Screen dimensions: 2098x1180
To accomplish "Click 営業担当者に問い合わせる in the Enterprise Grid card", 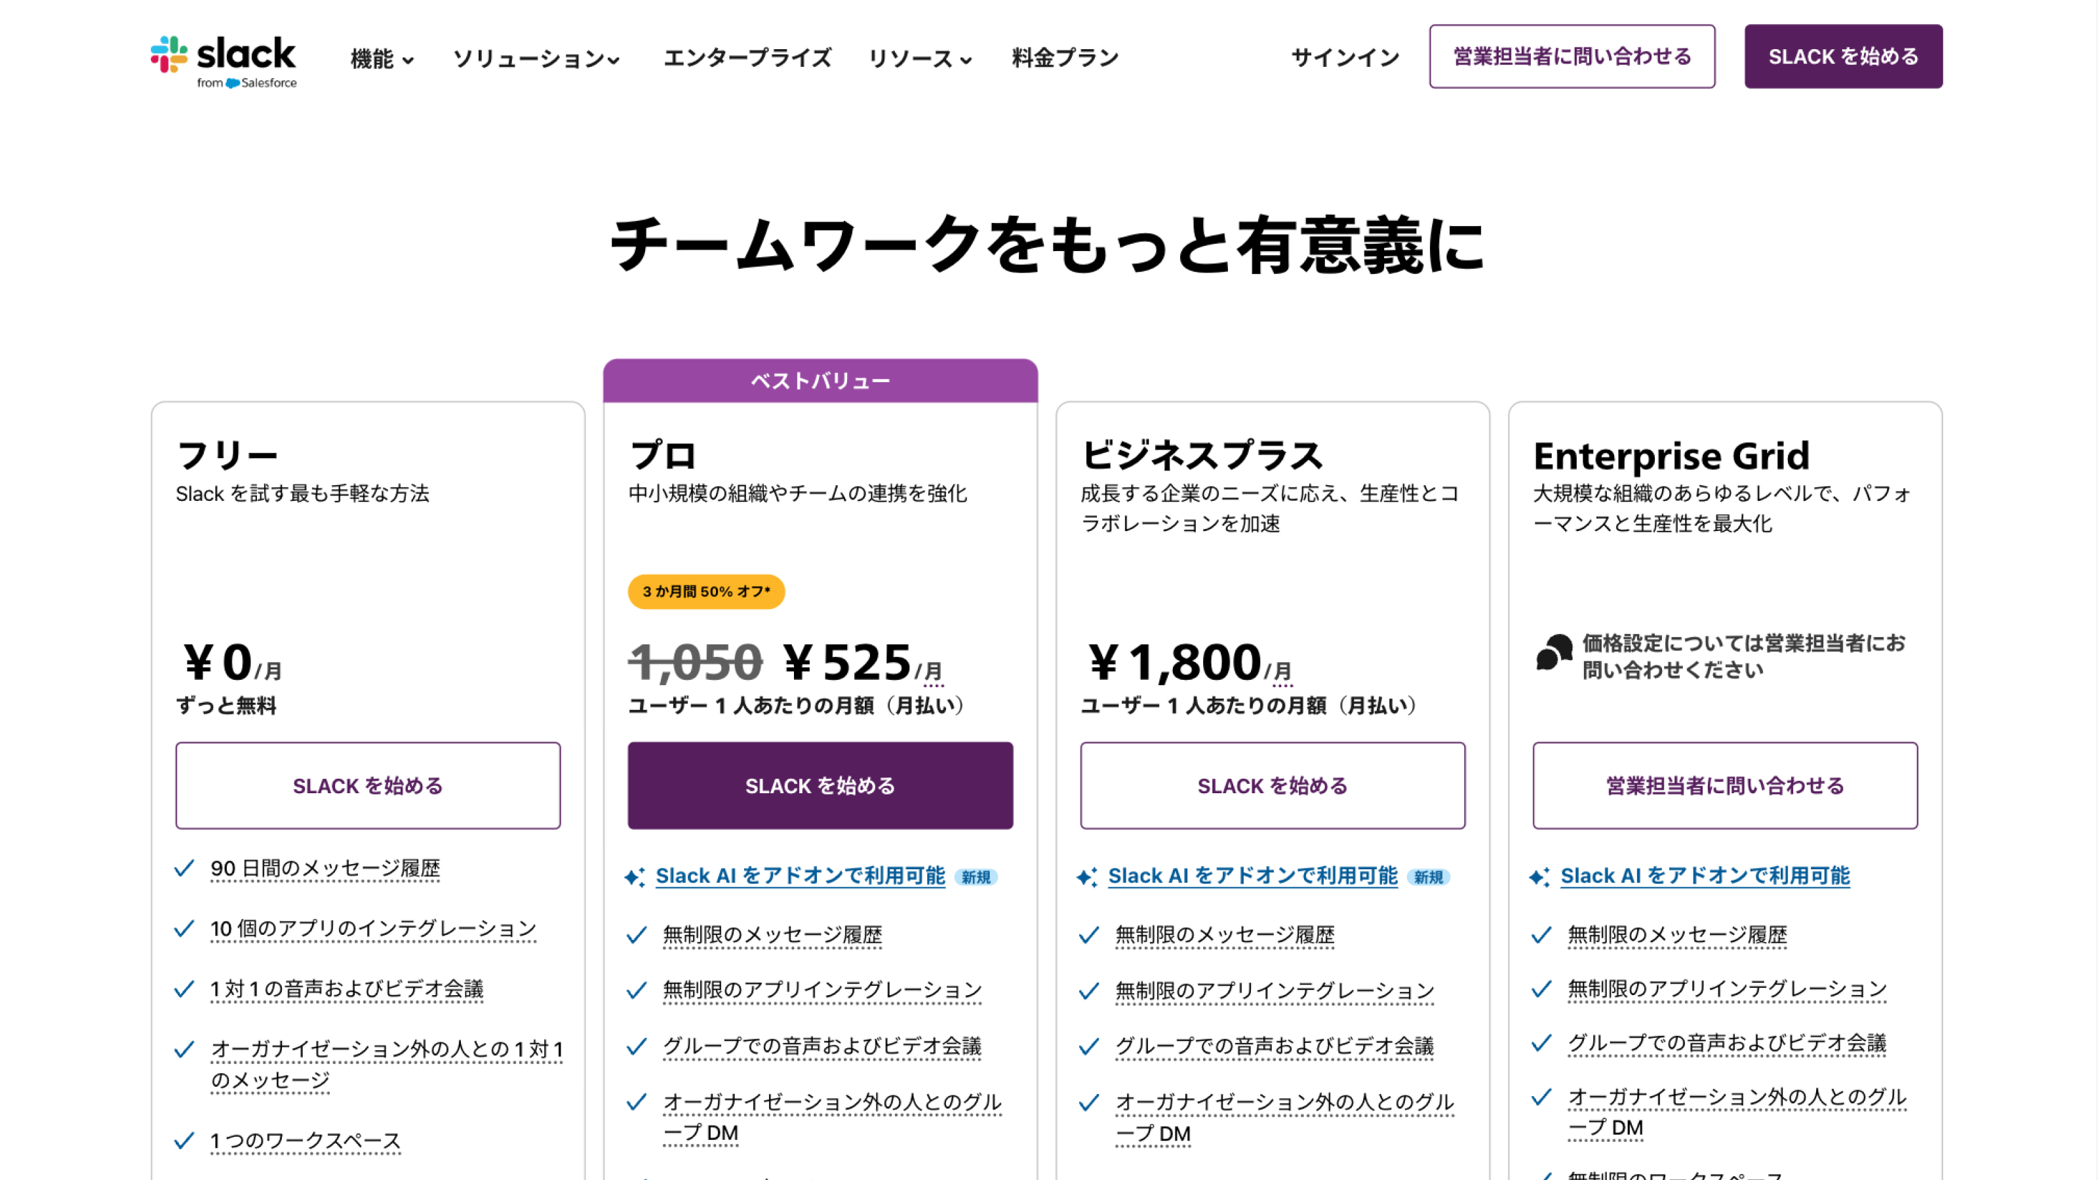I will pyautogui.click(x=1725, y=785).
